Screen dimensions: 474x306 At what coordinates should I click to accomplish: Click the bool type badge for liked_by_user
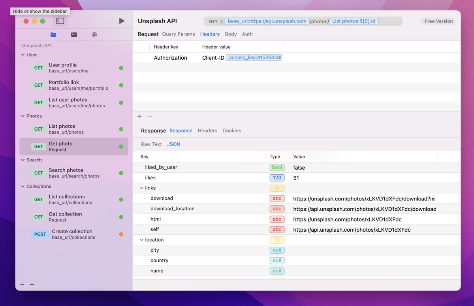277,167
